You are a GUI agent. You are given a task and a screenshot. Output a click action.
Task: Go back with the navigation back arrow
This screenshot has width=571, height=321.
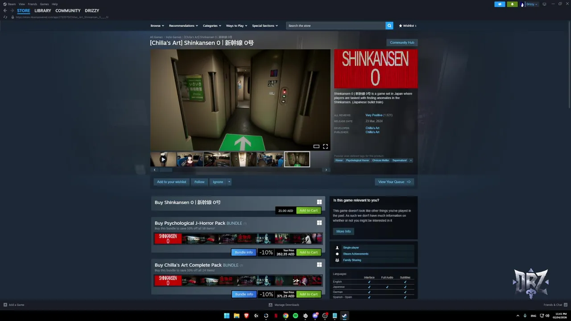tap(5, 11)
